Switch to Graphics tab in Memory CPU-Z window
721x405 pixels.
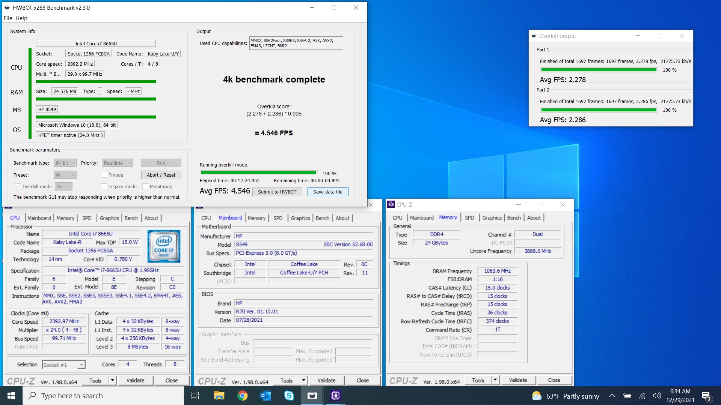click(492, 217)
